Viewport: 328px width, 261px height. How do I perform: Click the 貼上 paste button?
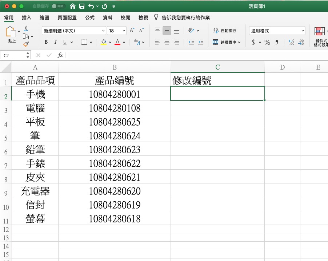[x=11, y=35]
